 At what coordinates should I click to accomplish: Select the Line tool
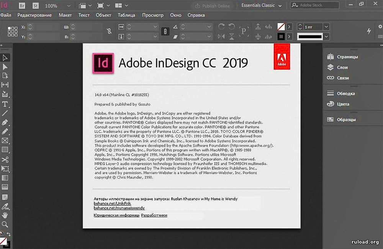coord(5,113)
